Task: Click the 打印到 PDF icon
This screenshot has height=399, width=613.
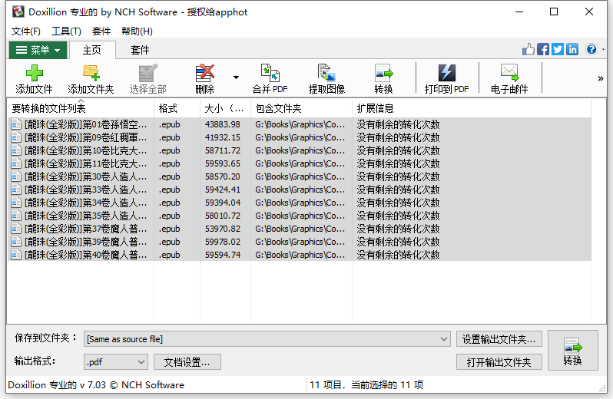Action: click(x=447, y=79)
